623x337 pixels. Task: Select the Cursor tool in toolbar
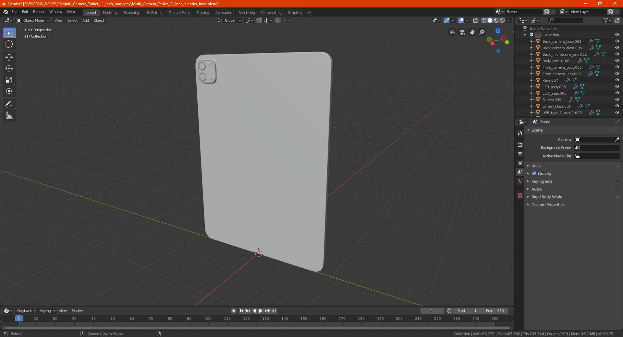click(9, 44)
